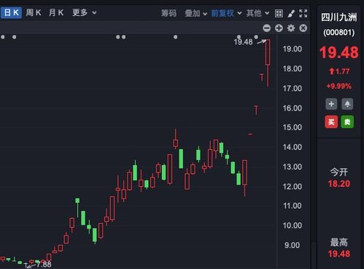Switch to the 日K daily chart tab
This screenshot has width=364, height=269.
11,12
